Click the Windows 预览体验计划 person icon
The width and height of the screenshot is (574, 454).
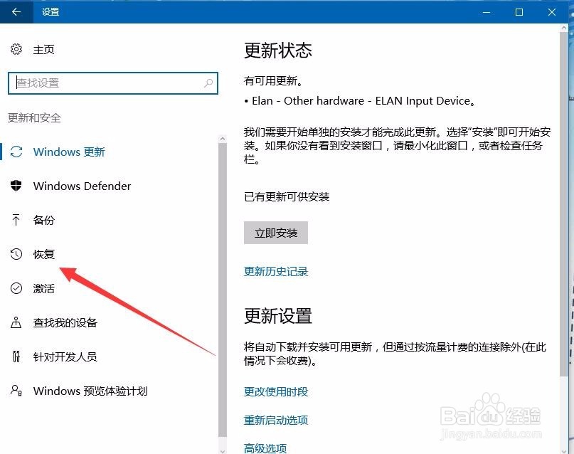click(16, 391)
